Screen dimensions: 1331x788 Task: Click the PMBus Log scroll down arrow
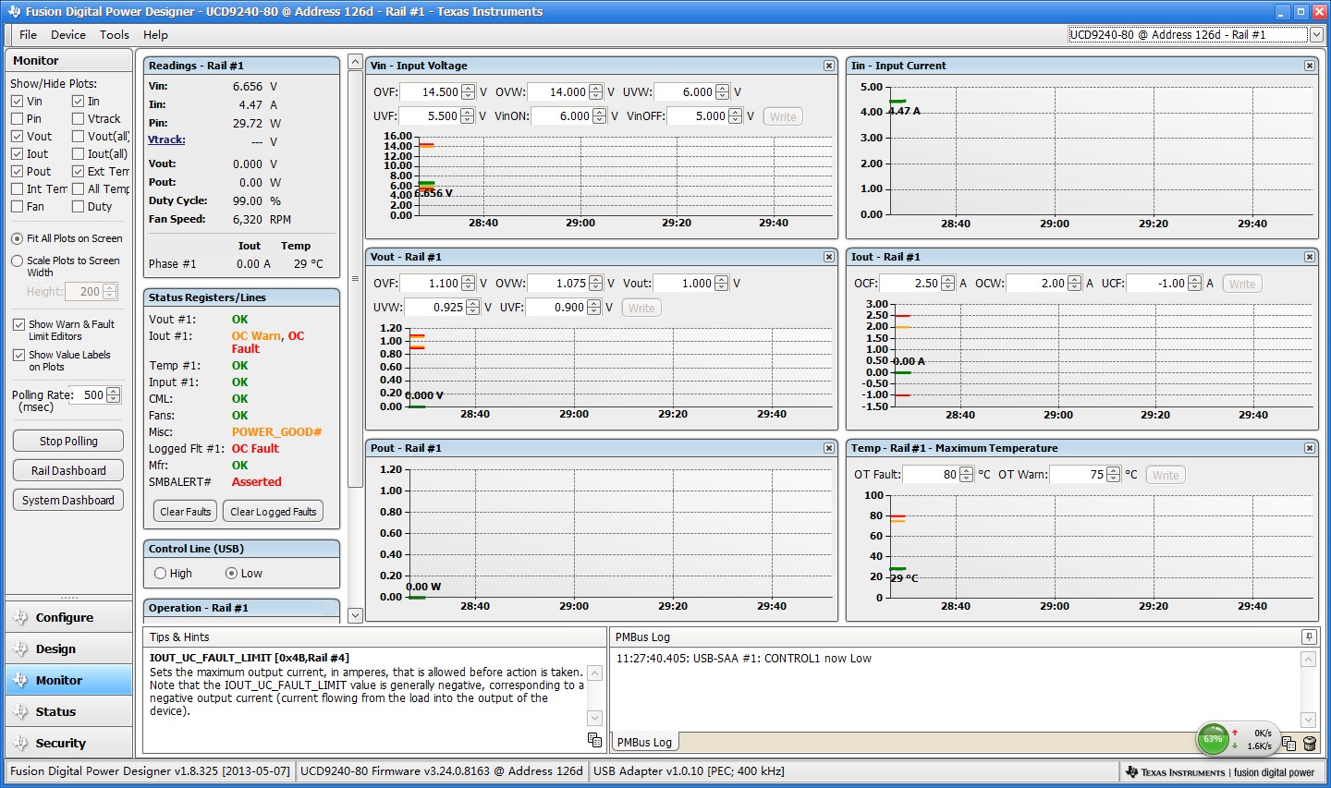tap(1308, 721)
